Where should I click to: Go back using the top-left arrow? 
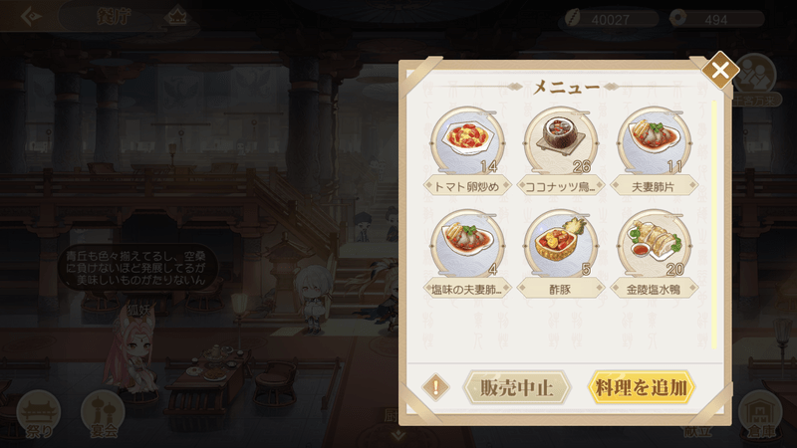coord(31,16)
